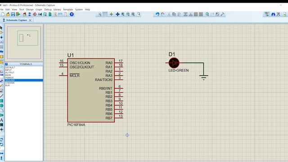Open the Tool menu
Image resolution: width=288 pixels, height=162 pixels.
[22, 9]
